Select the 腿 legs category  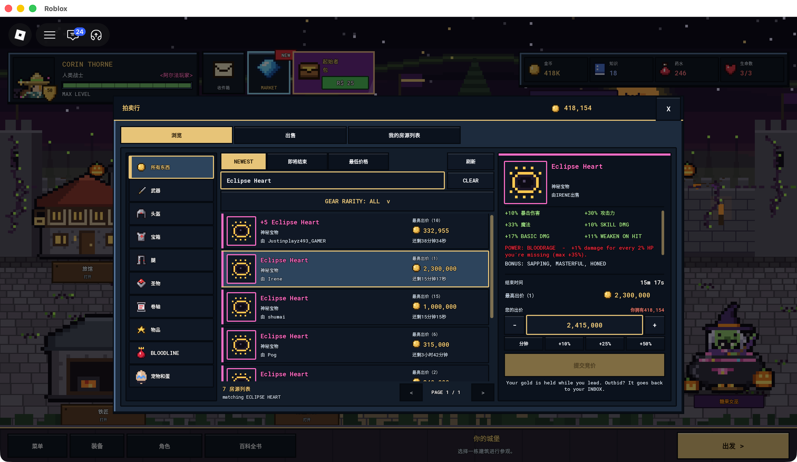point(171,260)
